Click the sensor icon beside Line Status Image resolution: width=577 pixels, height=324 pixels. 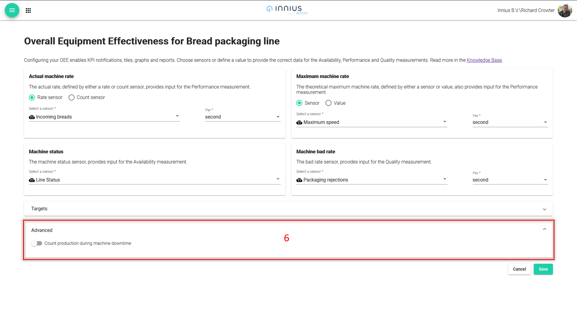pyautogui.click(x=32, y=180)
